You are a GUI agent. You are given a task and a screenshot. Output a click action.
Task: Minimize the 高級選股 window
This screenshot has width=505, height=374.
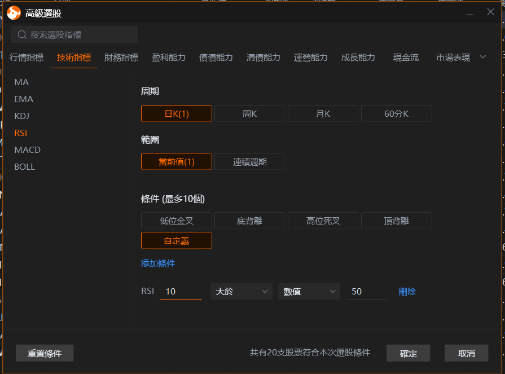[471, 12]
